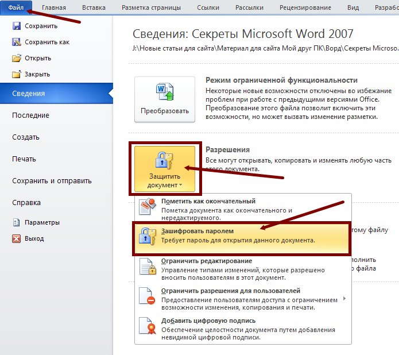Click the Разрешения heading

(227, 149)
